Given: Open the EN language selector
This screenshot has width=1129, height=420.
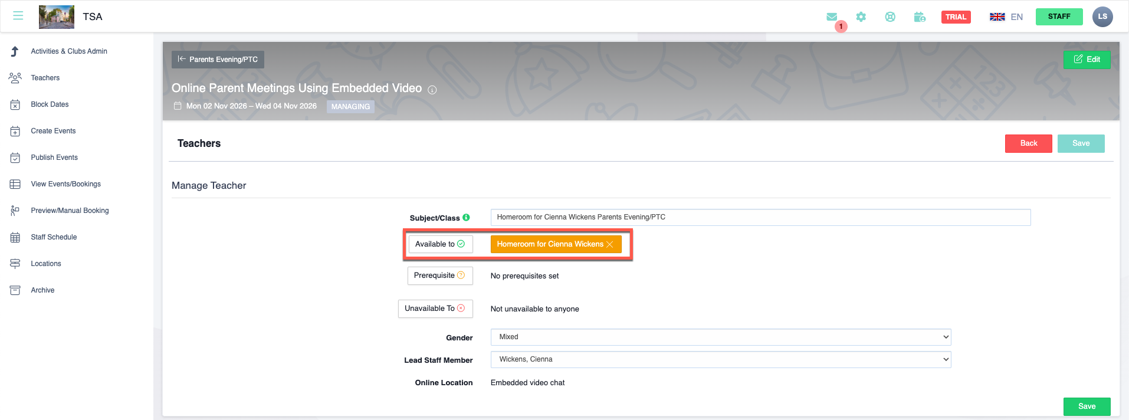Looking at the screenshot, I should point(1006,17).
